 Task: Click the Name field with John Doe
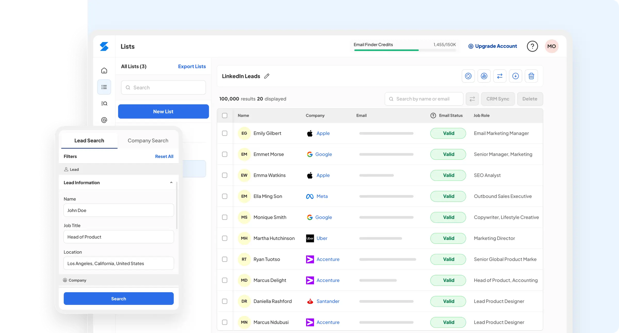click(x=119, y=210)
